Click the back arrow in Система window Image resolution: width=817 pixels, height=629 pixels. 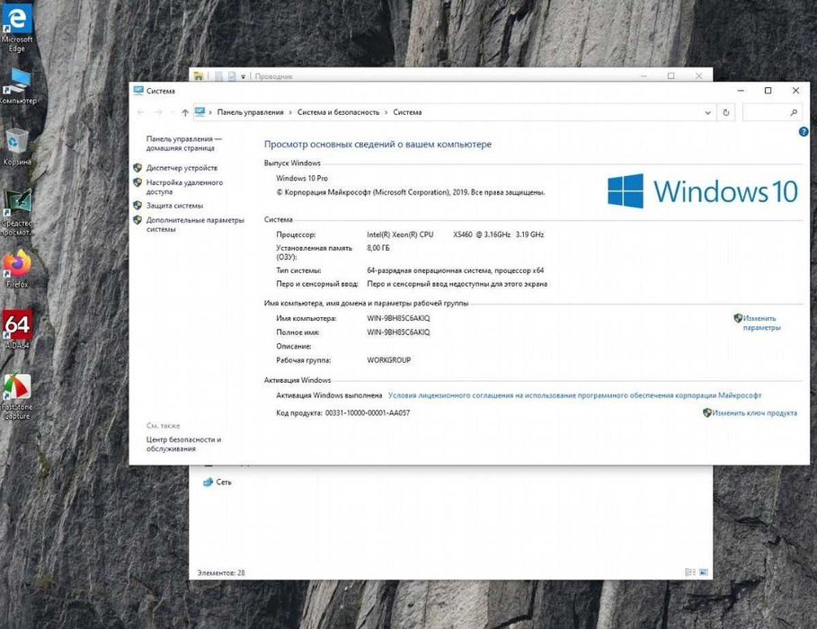click(x=141, y=112)
